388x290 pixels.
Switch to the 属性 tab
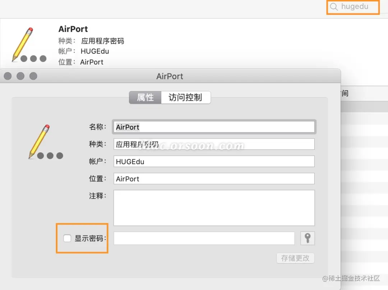pyautogui.click(x=145, y=98)
